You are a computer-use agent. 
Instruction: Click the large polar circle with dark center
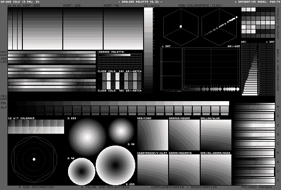click(x=115, y=165)
